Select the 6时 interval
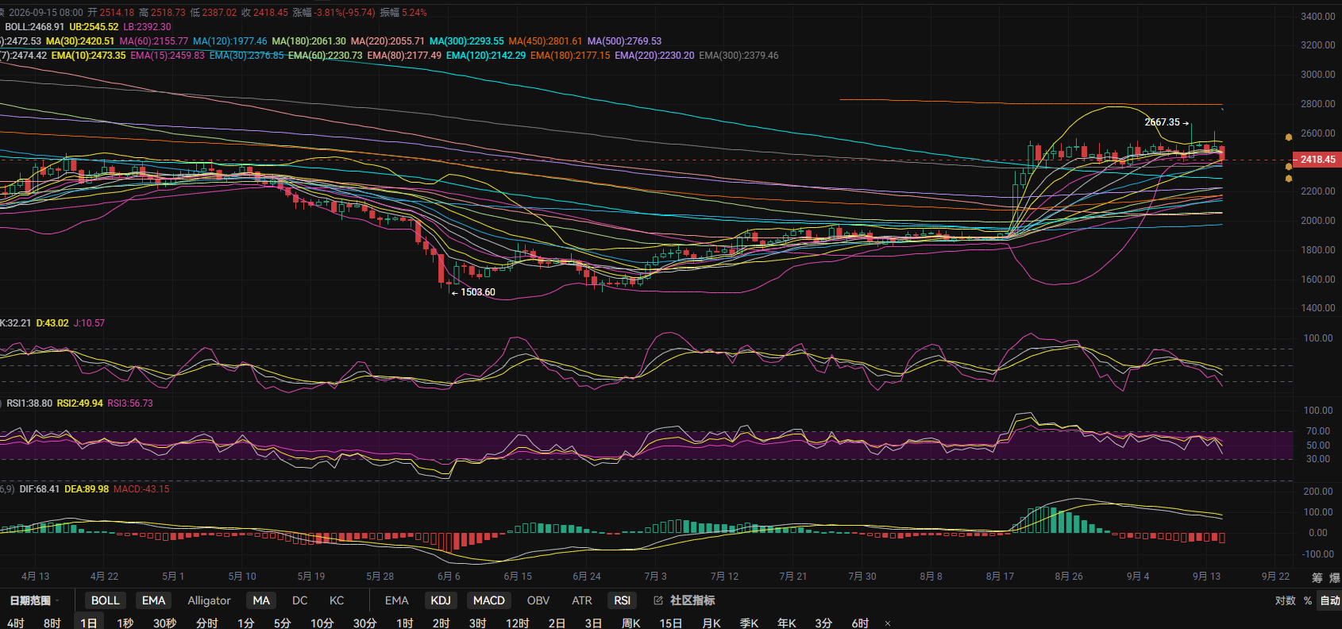 pyautogui.click(x=861, y=623)
